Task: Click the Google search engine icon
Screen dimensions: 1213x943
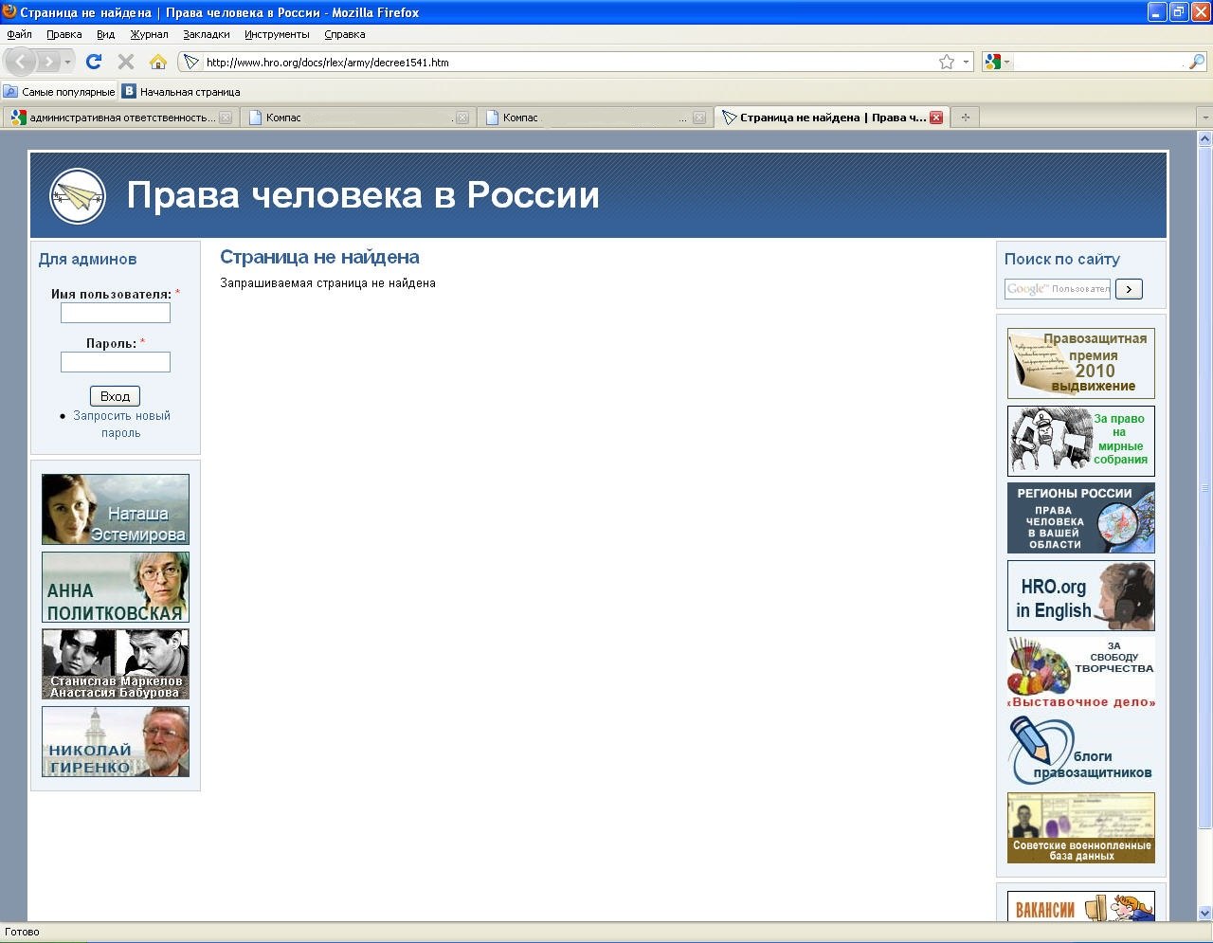Action: click(993, 63)
